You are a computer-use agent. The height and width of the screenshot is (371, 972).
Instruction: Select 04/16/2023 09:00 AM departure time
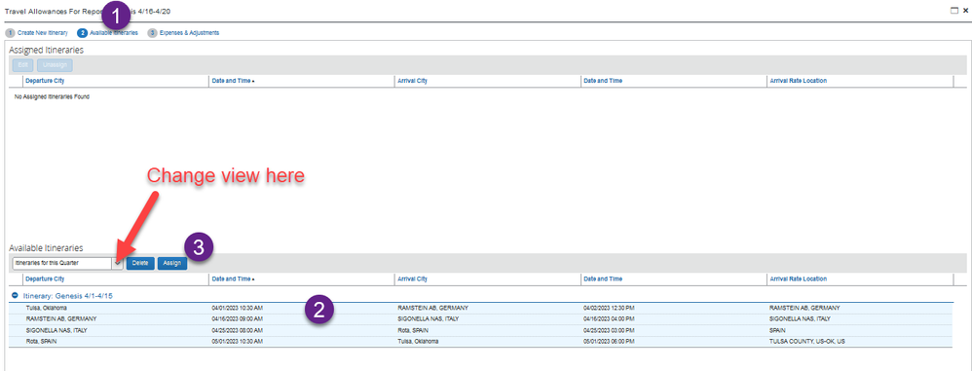(x=238, y=319)
